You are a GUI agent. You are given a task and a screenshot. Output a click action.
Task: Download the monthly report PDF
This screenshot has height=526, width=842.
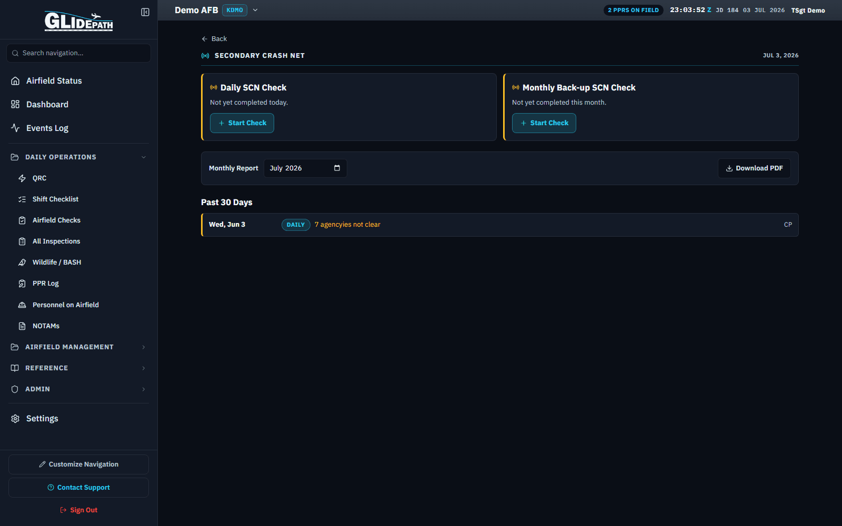[x=754, y=168]
